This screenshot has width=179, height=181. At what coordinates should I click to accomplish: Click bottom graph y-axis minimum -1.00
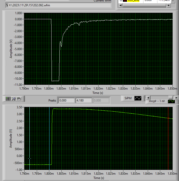(19, 170)
